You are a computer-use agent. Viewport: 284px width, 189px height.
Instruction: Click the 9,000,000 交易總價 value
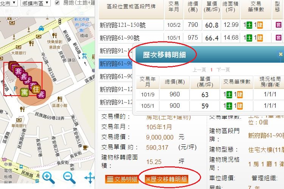tap(160, 138)
